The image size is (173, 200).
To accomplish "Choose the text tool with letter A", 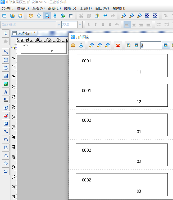I will tap(6, 92).
